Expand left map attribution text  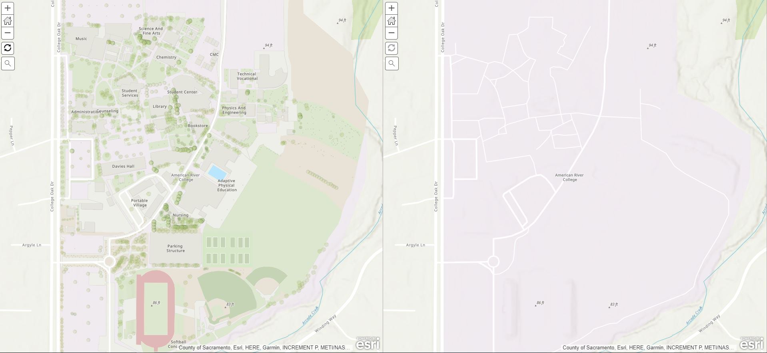coord(264,347)
